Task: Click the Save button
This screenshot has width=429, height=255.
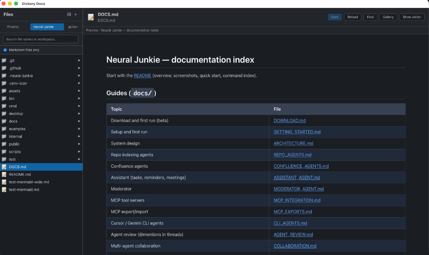Action: point(335,17)
